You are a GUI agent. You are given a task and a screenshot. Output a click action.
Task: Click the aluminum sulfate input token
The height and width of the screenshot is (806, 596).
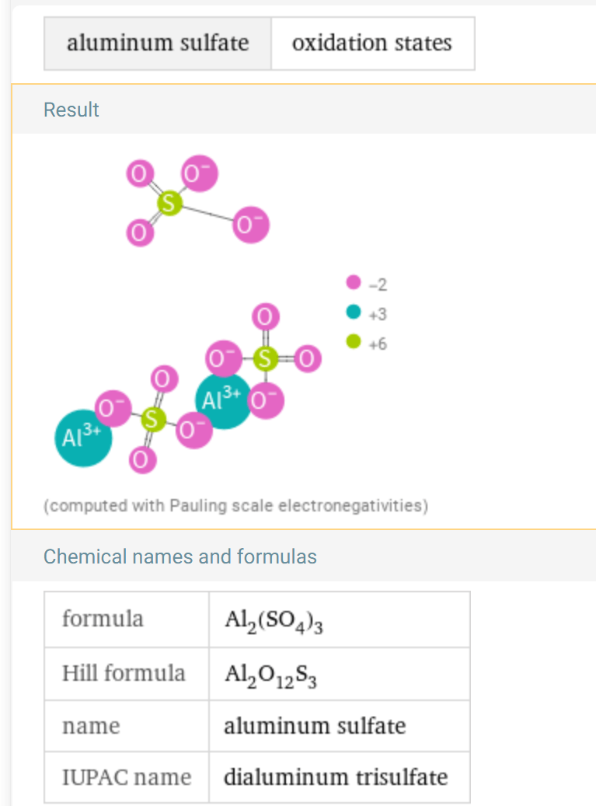(158, 44)
